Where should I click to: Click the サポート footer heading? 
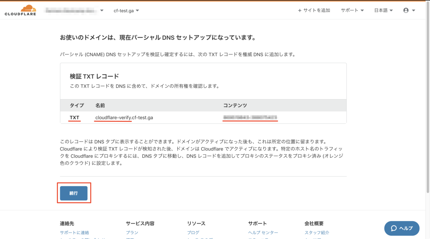[257, 223]
